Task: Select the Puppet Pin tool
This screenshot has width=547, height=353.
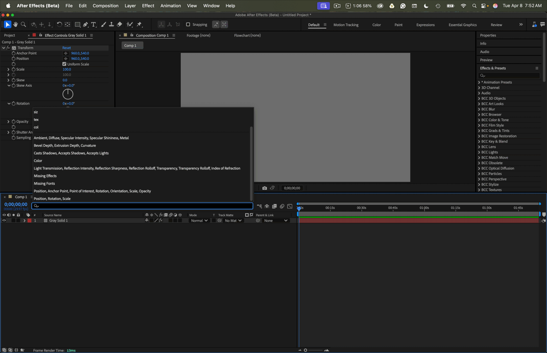Action: 139,24
